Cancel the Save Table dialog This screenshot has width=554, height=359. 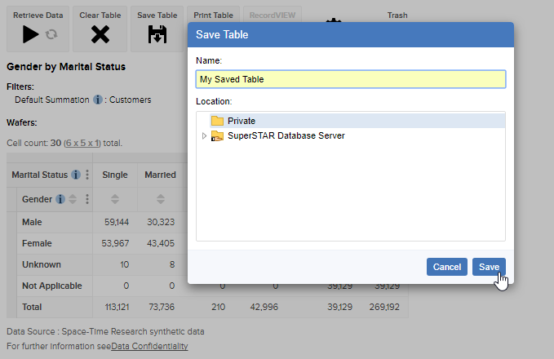click(x=446, y=267)
